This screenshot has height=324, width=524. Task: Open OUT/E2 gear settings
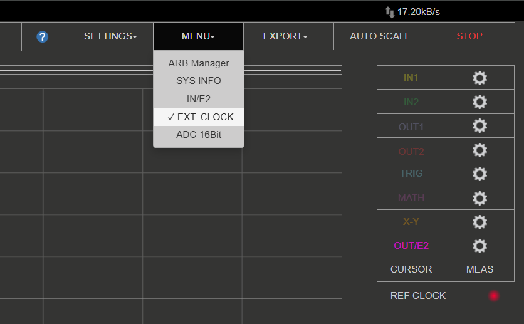click(479, 246)
